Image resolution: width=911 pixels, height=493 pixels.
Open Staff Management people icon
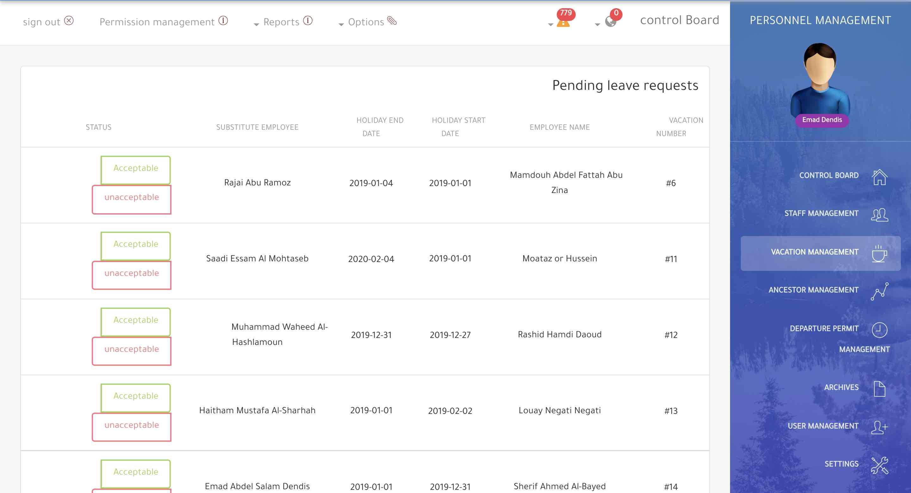tap(879, 215)
